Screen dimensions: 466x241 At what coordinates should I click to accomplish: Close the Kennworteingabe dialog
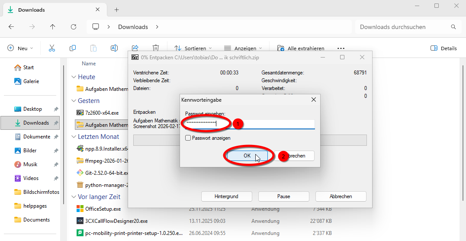[x=314, y=100]
